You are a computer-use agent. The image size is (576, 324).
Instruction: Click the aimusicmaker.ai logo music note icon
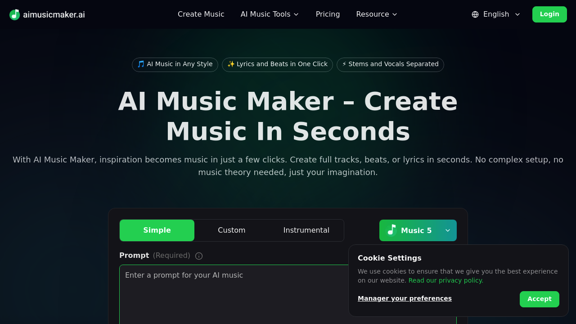(14, 14)
